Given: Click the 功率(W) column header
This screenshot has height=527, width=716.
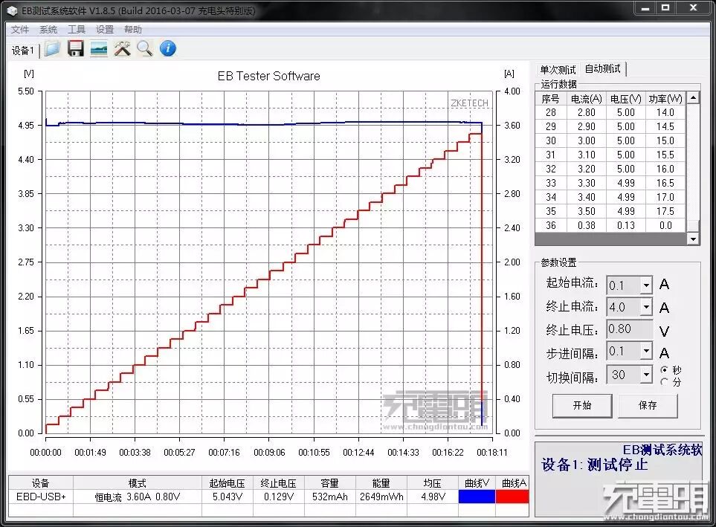Looking at the screenshot, I should (x=665, y=99).
